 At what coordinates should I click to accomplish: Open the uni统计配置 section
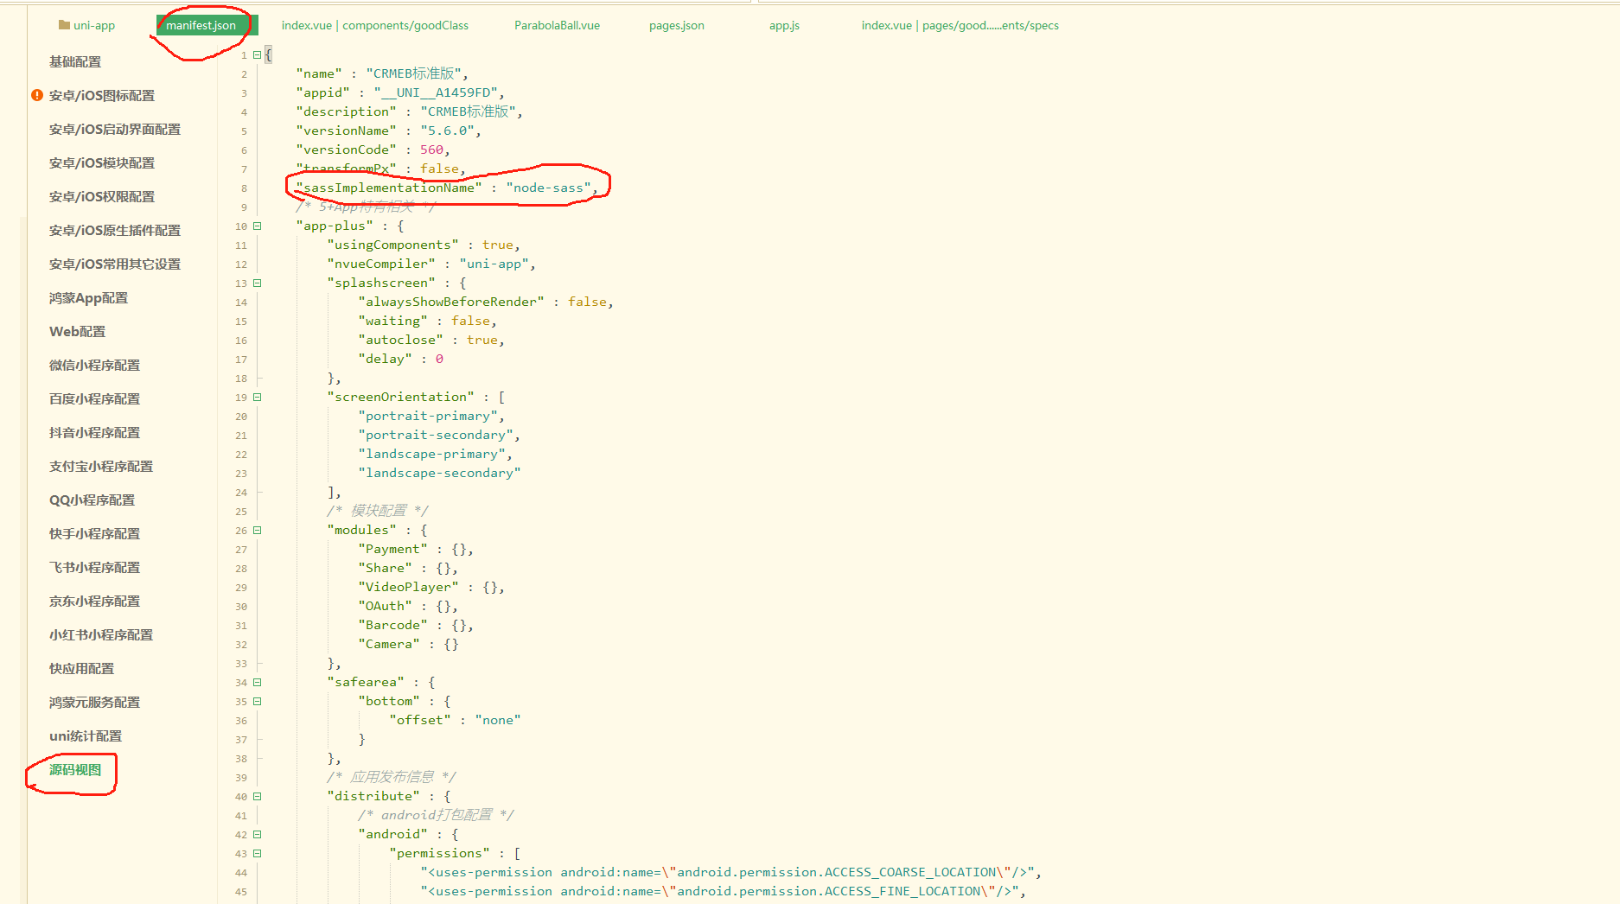(86, 735)
